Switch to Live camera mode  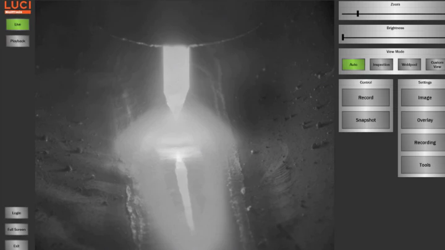(17, 24)
